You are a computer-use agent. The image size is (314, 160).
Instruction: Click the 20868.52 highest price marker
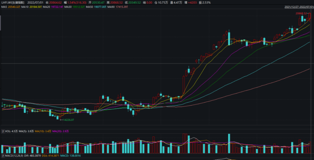pos(301,13)
